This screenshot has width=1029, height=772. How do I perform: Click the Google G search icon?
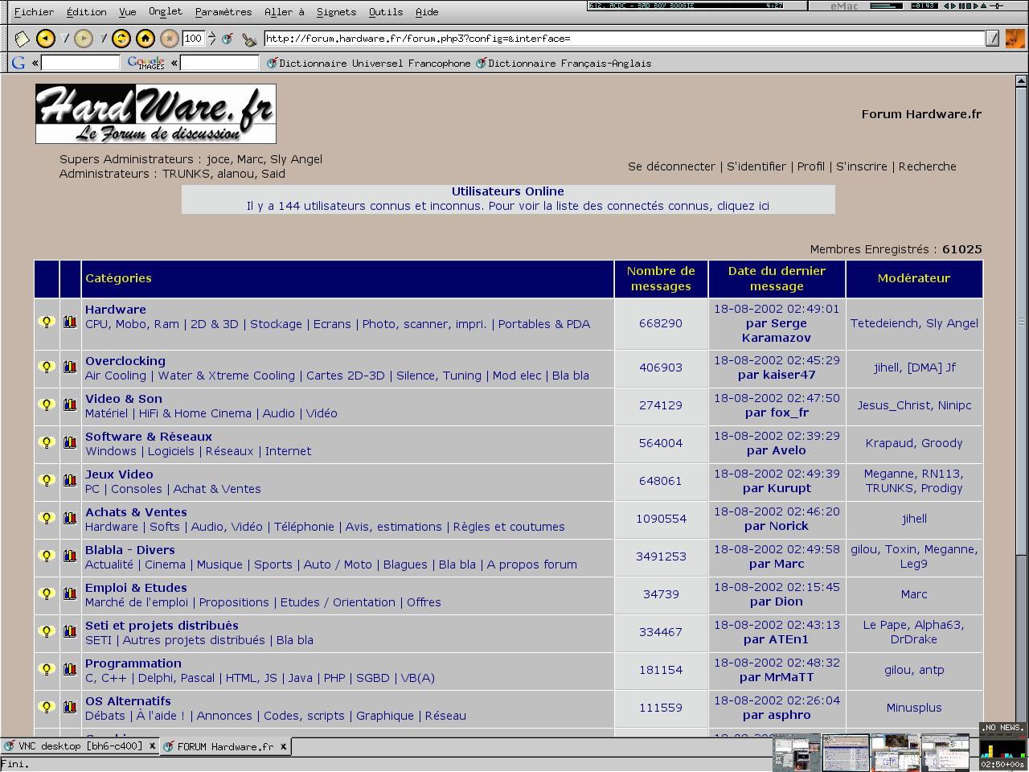tap(18, 63)
